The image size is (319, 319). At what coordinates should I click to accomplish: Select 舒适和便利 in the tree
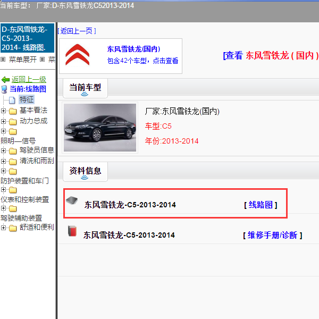[x=37, y=227]
